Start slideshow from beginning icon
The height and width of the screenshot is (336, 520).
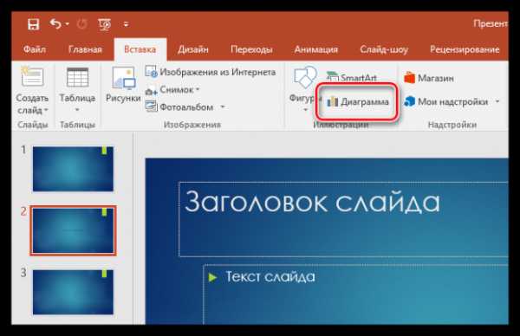pyautogui.click(x=105, y=24)
